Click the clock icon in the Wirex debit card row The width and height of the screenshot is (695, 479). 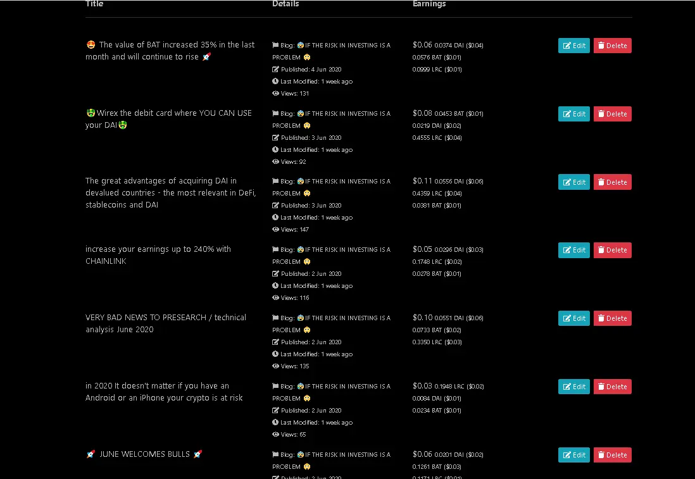click(275, 150)
